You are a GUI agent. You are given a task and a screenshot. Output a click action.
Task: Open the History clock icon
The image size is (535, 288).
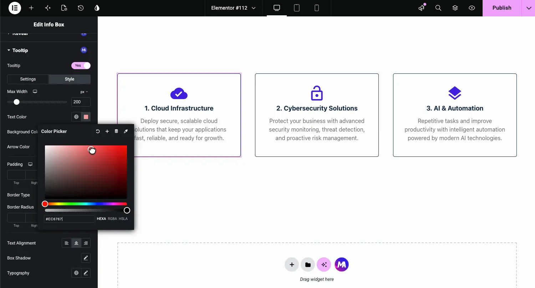point(81,8)
